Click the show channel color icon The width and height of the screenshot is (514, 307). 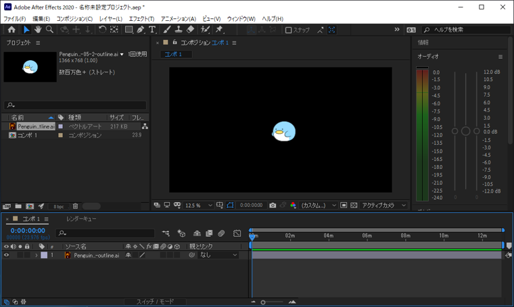[x=293, y=206]
